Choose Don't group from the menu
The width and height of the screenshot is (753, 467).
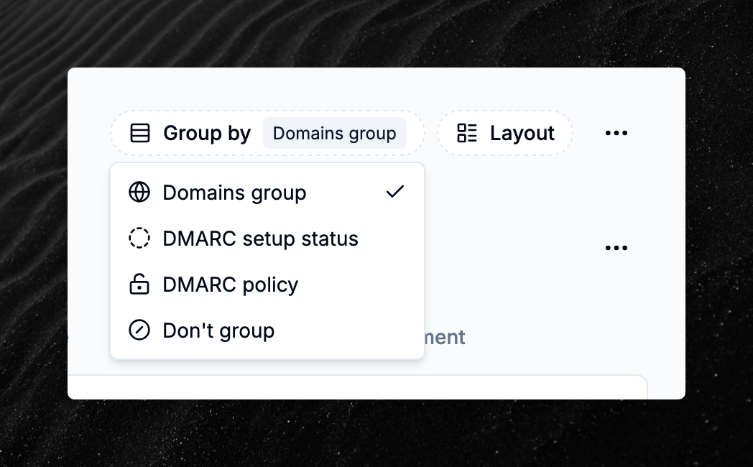pyautogui.click(x=218, y=330)
